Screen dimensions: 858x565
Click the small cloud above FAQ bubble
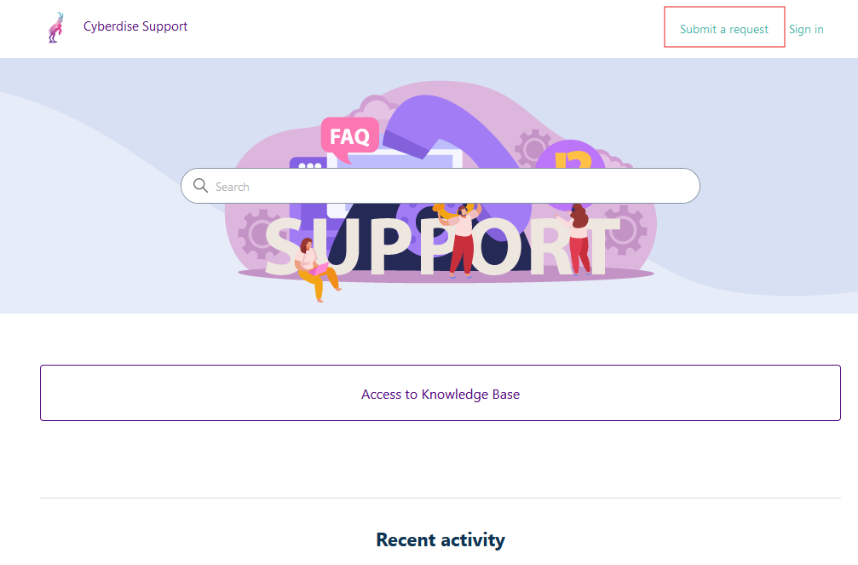point(377,107)
